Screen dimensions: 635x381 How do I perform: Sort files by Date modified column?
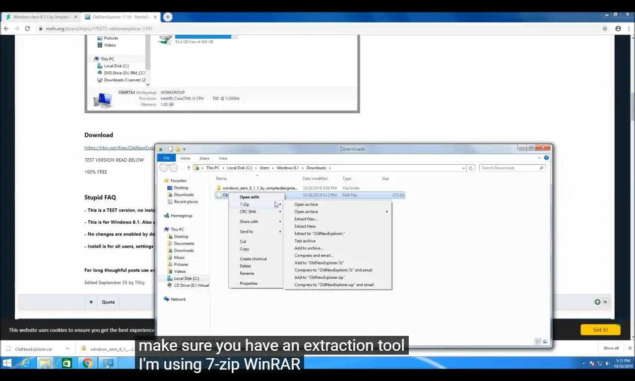click(x=315, y=179)
